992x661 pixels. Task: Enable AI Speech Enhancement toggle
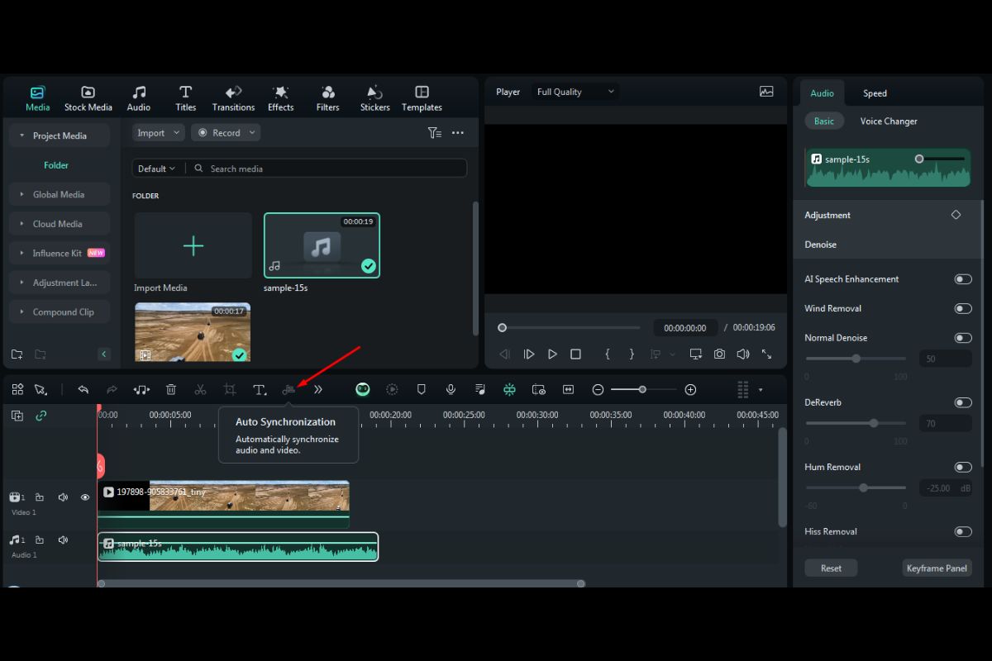pyautogui.click(x=963, y=279)
